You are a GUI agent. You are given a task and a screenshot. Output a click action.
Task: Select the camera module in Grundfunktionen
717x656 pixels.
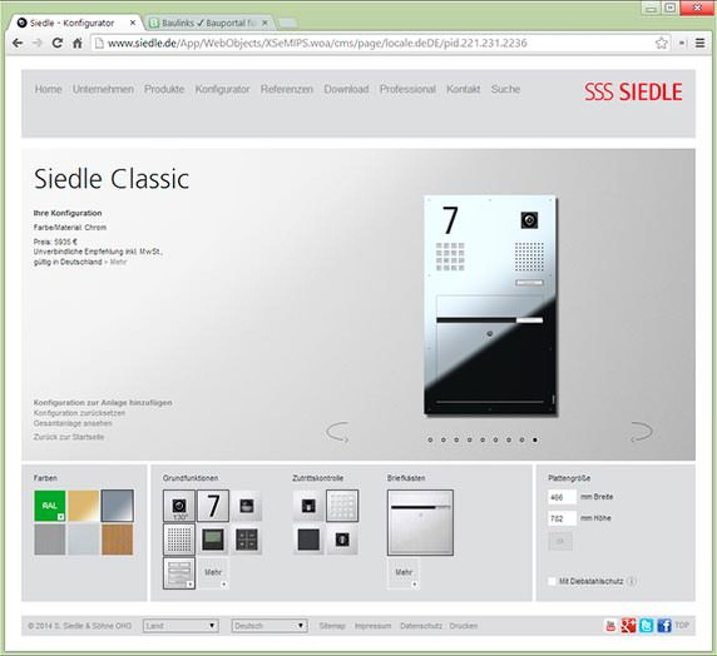[x=179, y=506]
